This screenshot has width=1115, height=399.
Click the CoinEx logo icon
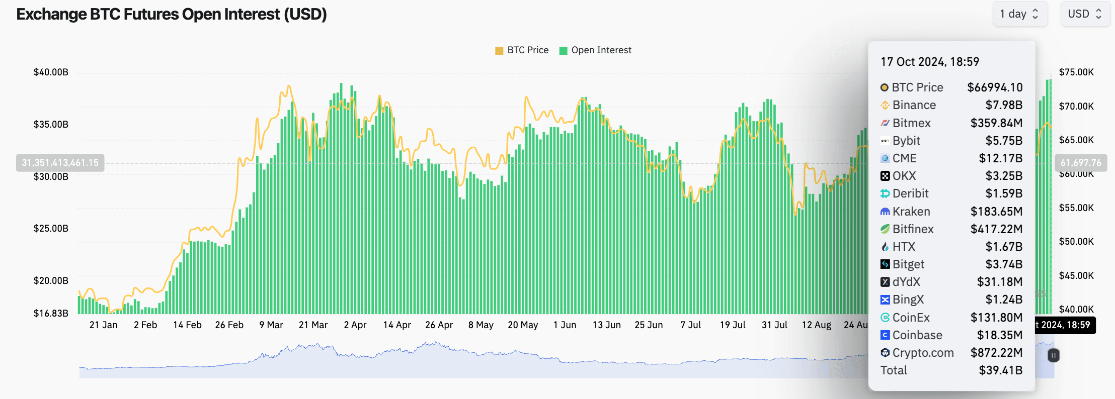pyautogui.click(x=885, y=318)
